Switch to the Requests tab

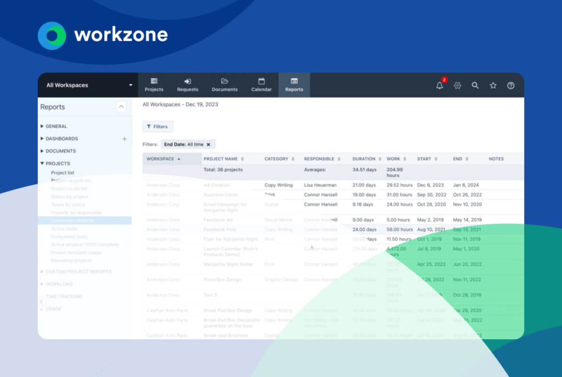click(188, 85)
